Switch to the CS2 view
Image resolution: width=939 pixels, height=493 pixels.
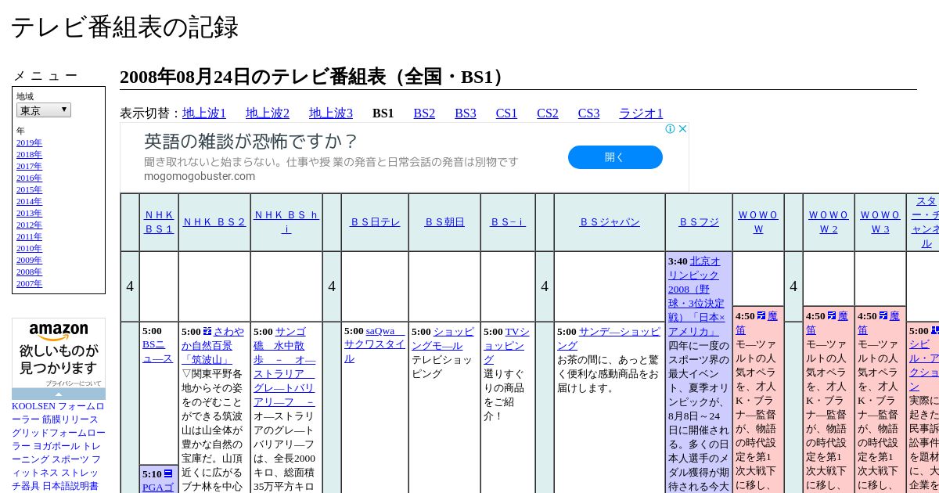[x=548, y=113]
